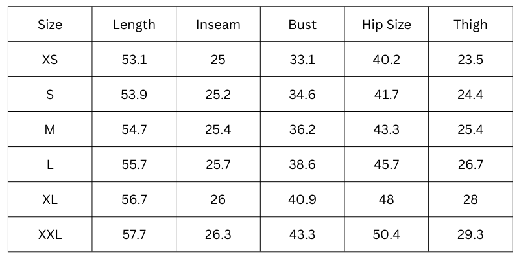Viewport: 519px width, 259px height.
Task: Select the Length column header
Action: tap(134, 25)
